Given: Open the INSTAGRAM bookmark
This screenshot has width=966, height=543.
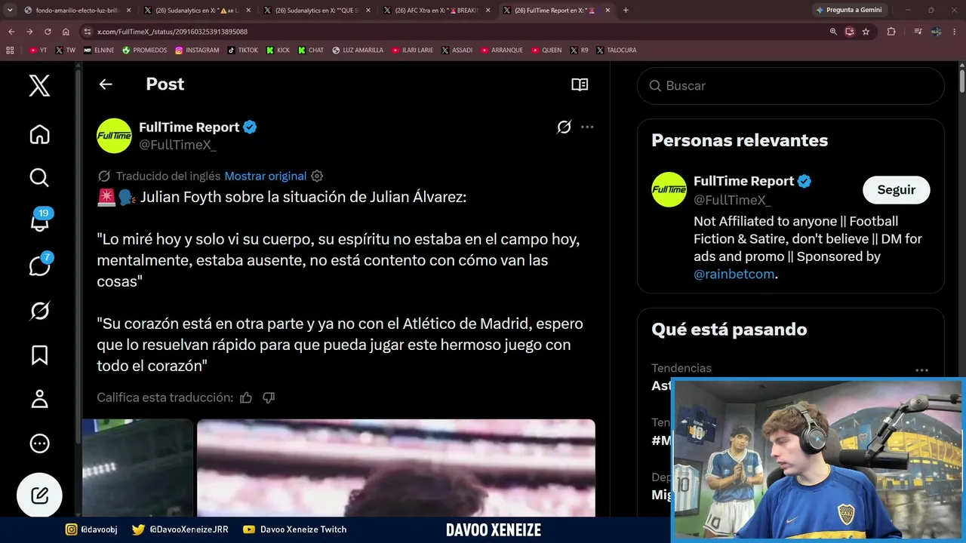Looking at the screenshot, I should click(x=197, y=51).
